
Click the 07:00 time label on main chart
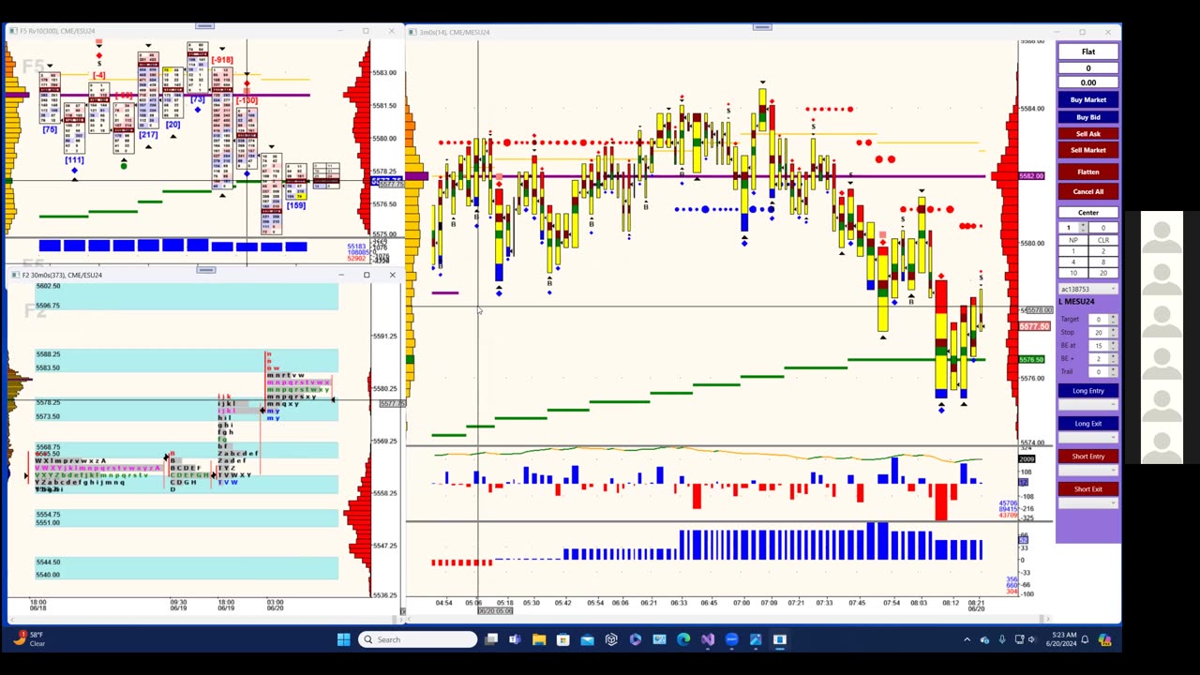click(x=741, y=603)
